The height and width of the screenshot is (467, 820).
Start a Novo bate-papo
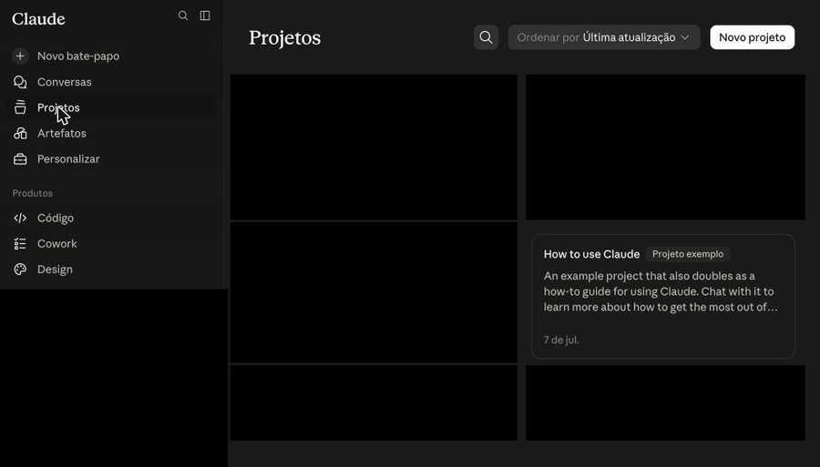[78, 56]
